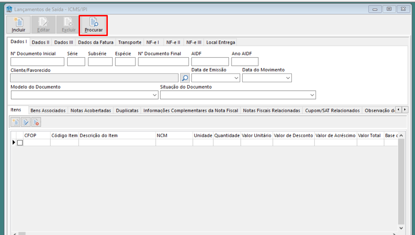Open the Local Entrega tab
Image resolution: width=415 pixels, height=235 pixels.
click(x=221, y=42)
